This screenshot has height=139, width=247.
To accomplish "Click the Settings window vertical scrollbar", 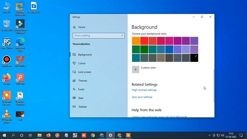I will (214, 86).
